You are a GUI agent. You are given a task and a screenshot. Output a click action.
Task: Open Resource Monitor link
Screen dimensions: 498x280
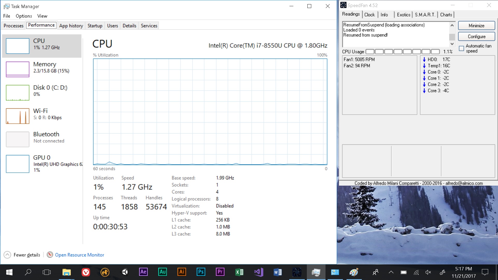(79, 255)
